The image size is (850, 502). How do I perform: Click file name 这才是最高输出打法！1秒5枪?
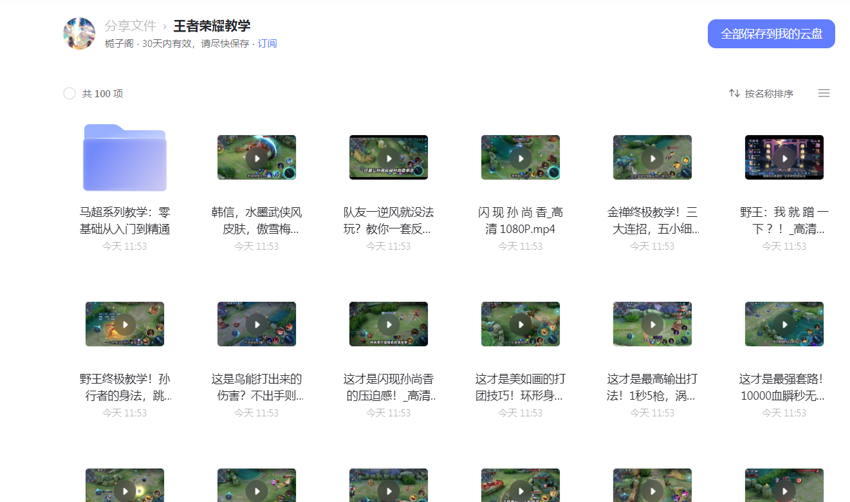652,387
